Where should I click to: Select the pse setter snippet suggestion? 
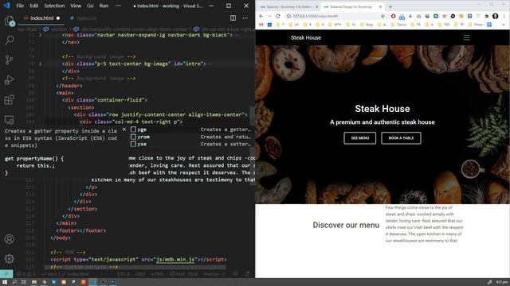pyautogui.click(x=191, y=144)
